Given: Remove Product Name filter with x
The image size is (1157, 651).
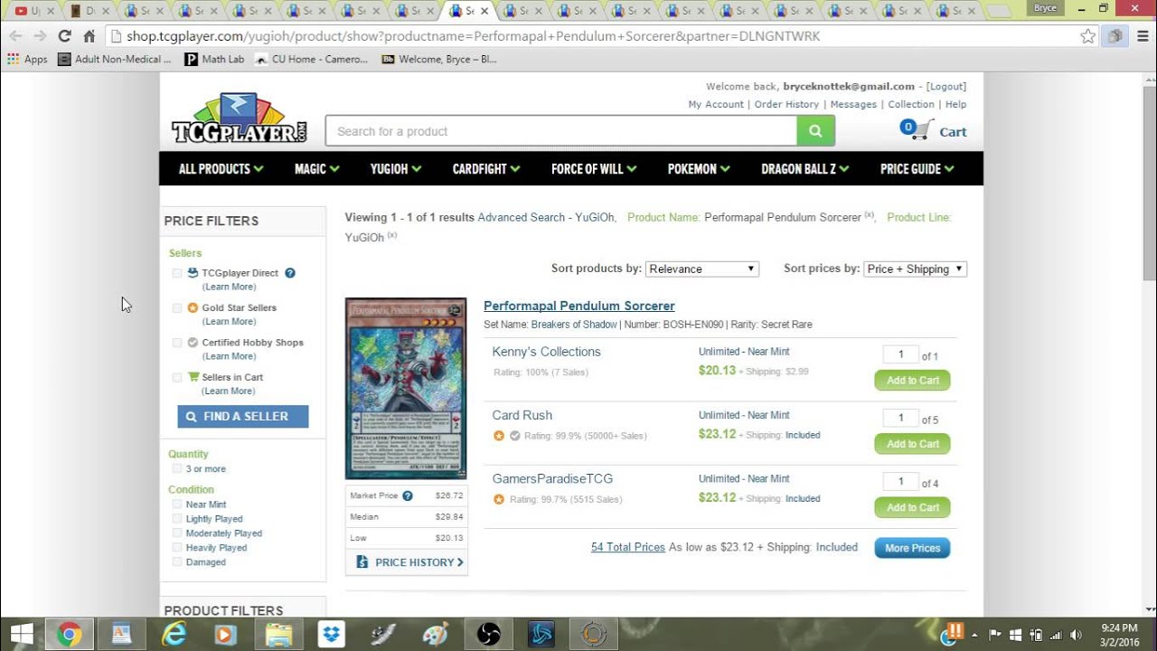Looking at the screenshot, I should [x=870, y=215].
